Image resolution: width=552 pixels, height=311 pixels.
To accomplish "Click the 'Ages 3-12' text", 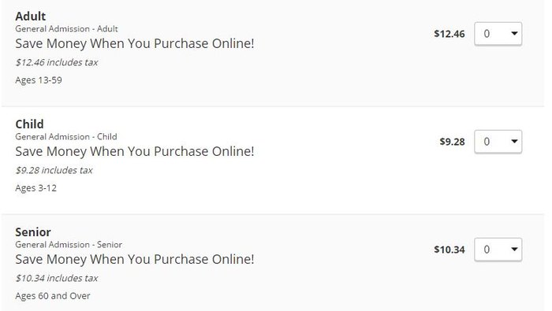I will 36,188.
